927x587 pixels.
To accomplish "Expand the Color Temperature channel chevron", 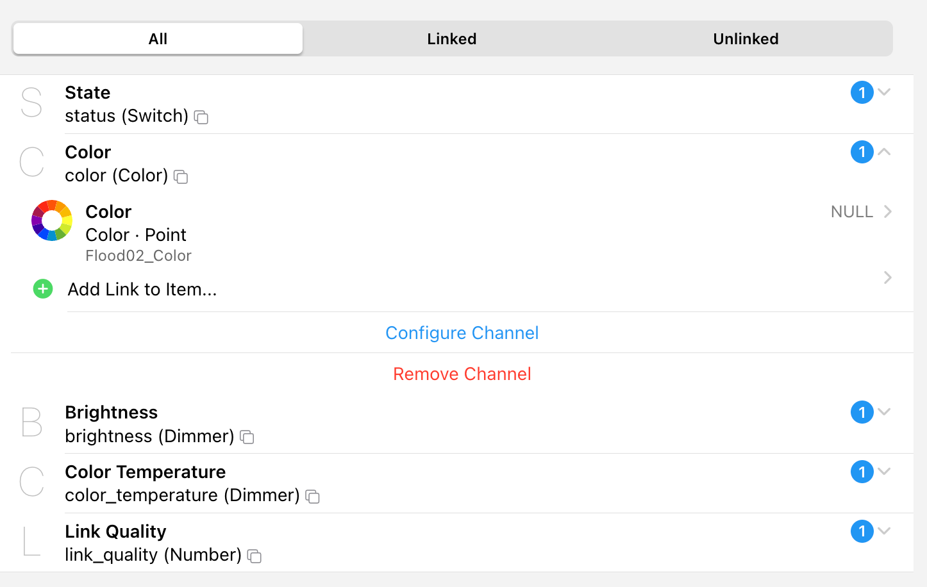I will pos(885,472).
